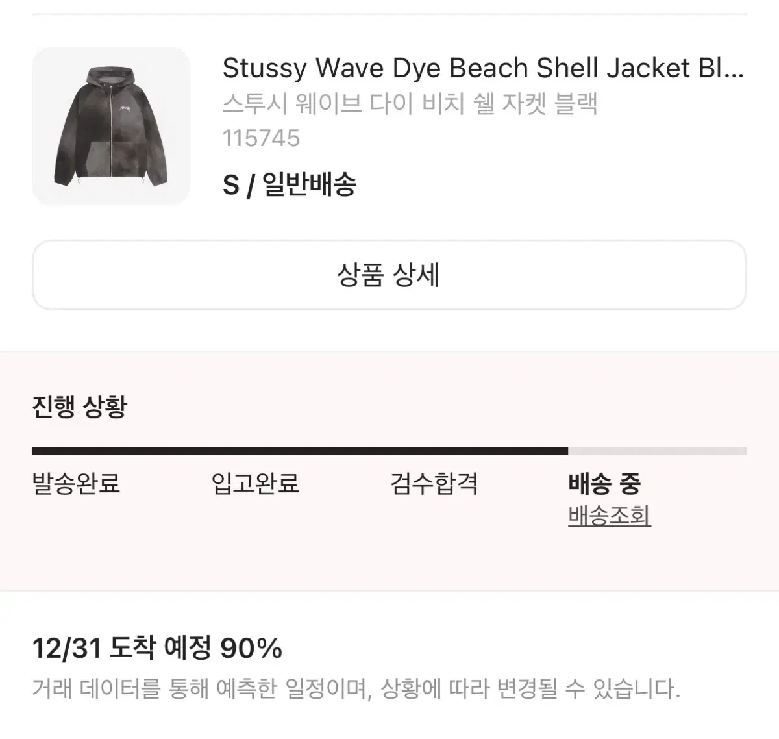Image resolution: width=779 pixels, height=739 pixels.
Task: Select the 발송완료 progress step
Action: pyautogui.click(x=76, y=484)
